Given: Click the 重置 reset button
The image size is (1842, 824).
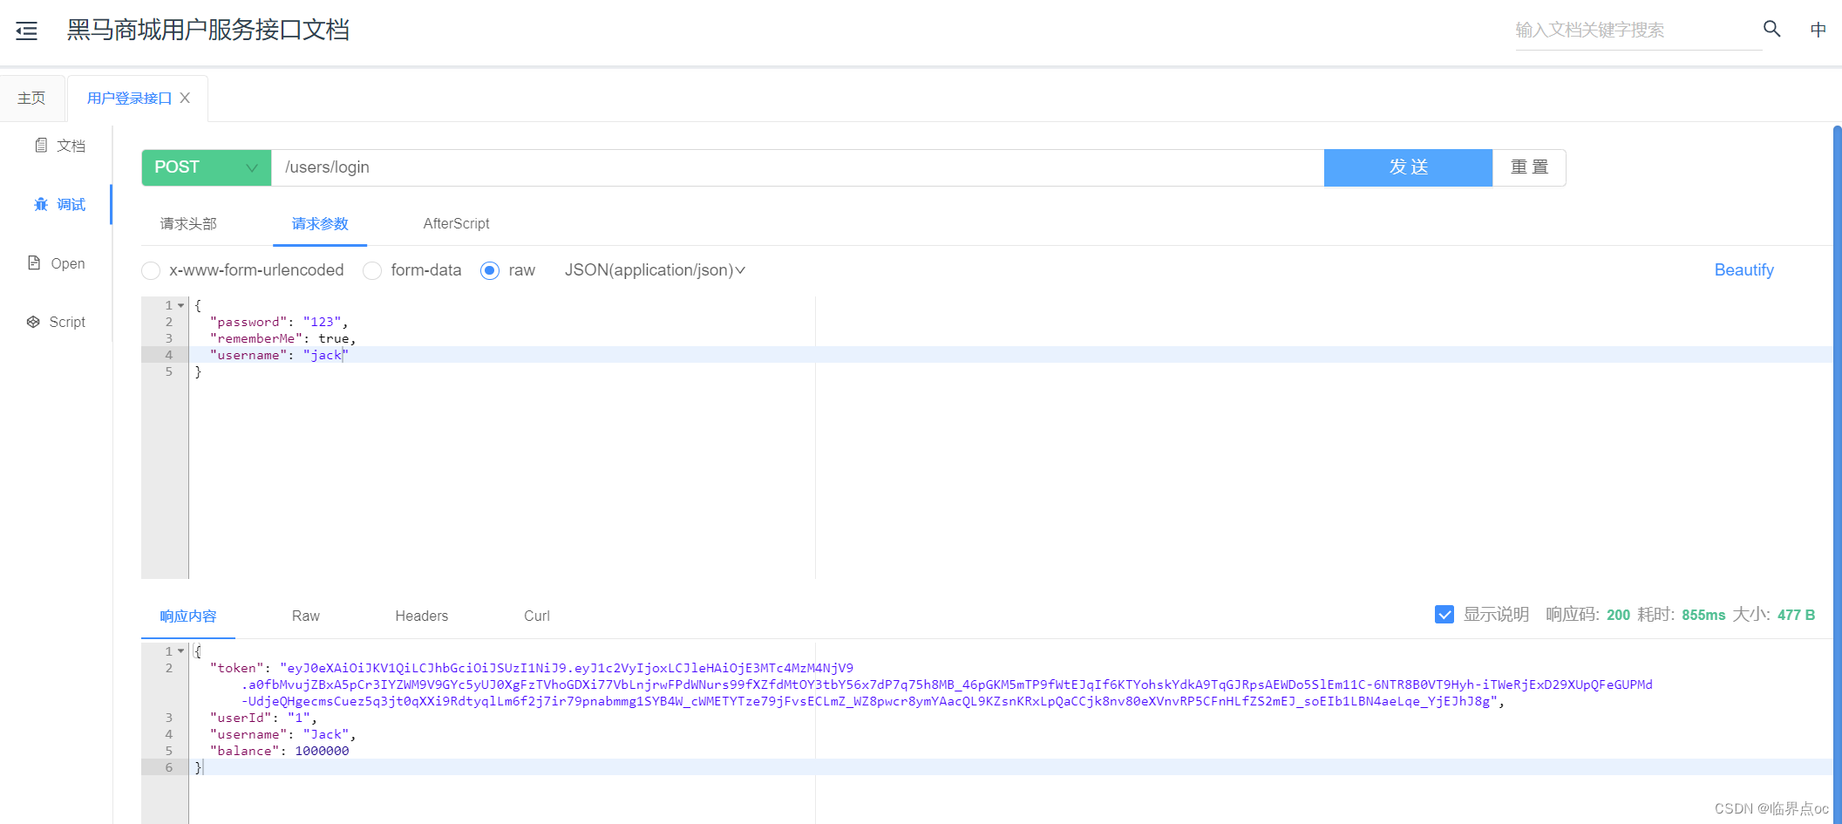Looking at the screenshot, I should pos(1529,167).
